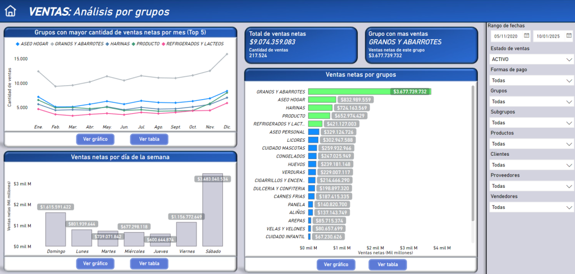Click the HARINAS legend marker
Image resolution: width=575 pixels, height=274 pixels.
(x=108, y=44)
